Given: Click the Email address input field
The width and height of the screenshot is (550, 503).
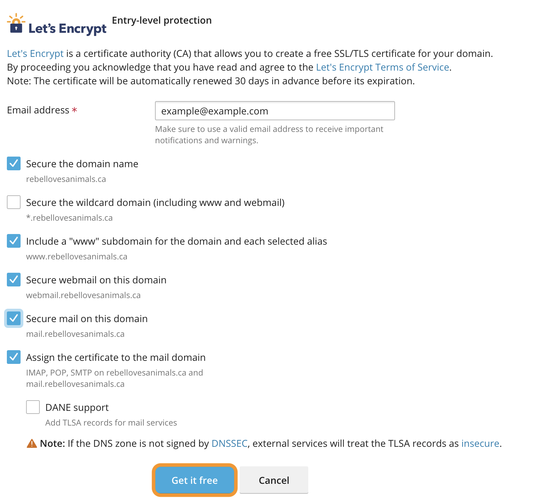Looking at the screenshot, I should point(275,111).
